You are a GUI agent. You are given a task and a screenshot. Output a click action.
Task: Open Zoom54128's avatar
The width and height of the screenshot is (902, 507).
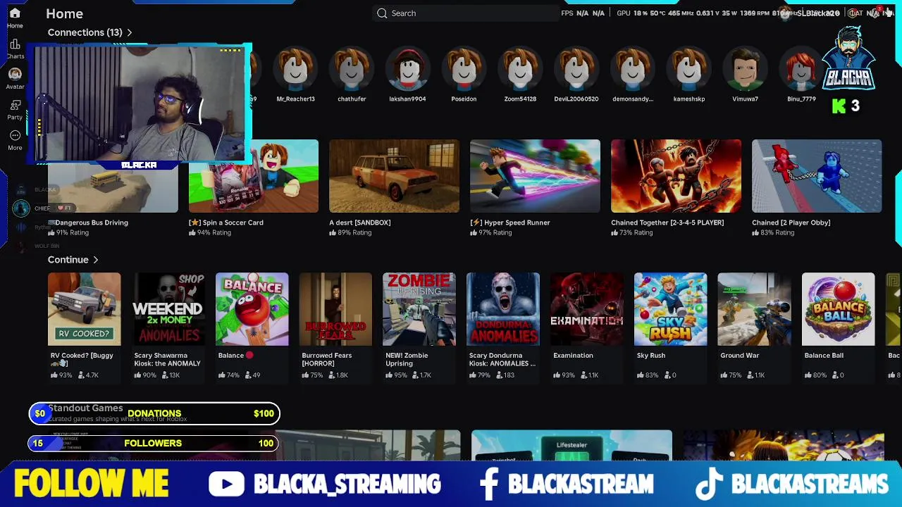click(520, 70)
